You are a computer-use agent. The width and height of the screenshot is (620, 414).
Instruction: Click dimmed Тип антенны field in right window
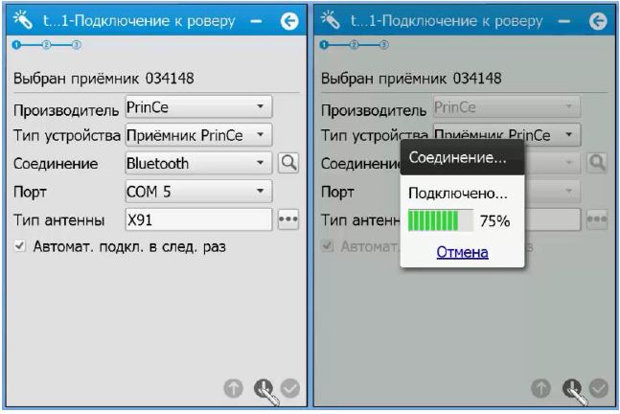pyautogui.click(x=552, y=219)
